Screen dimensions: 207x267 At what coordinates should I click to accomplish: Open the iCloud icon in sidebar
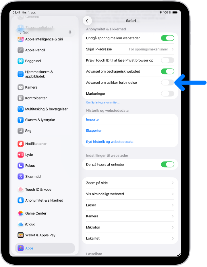[21, 224]
